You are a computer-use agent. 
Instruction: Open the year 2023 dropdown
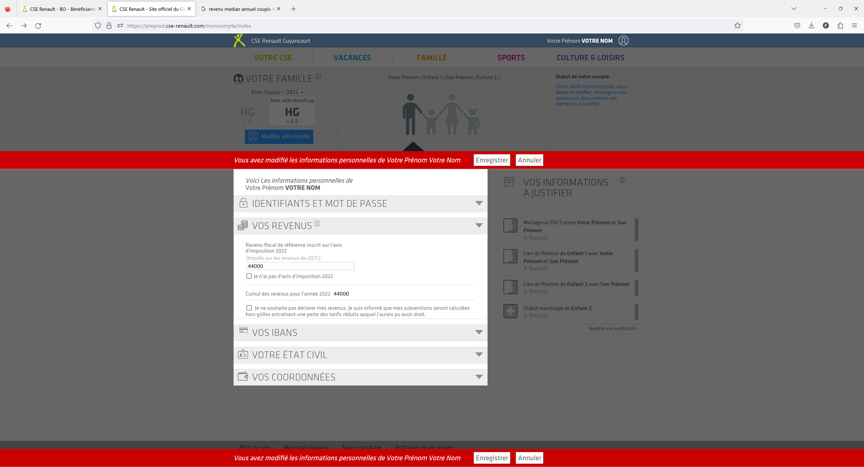[295, 92]
